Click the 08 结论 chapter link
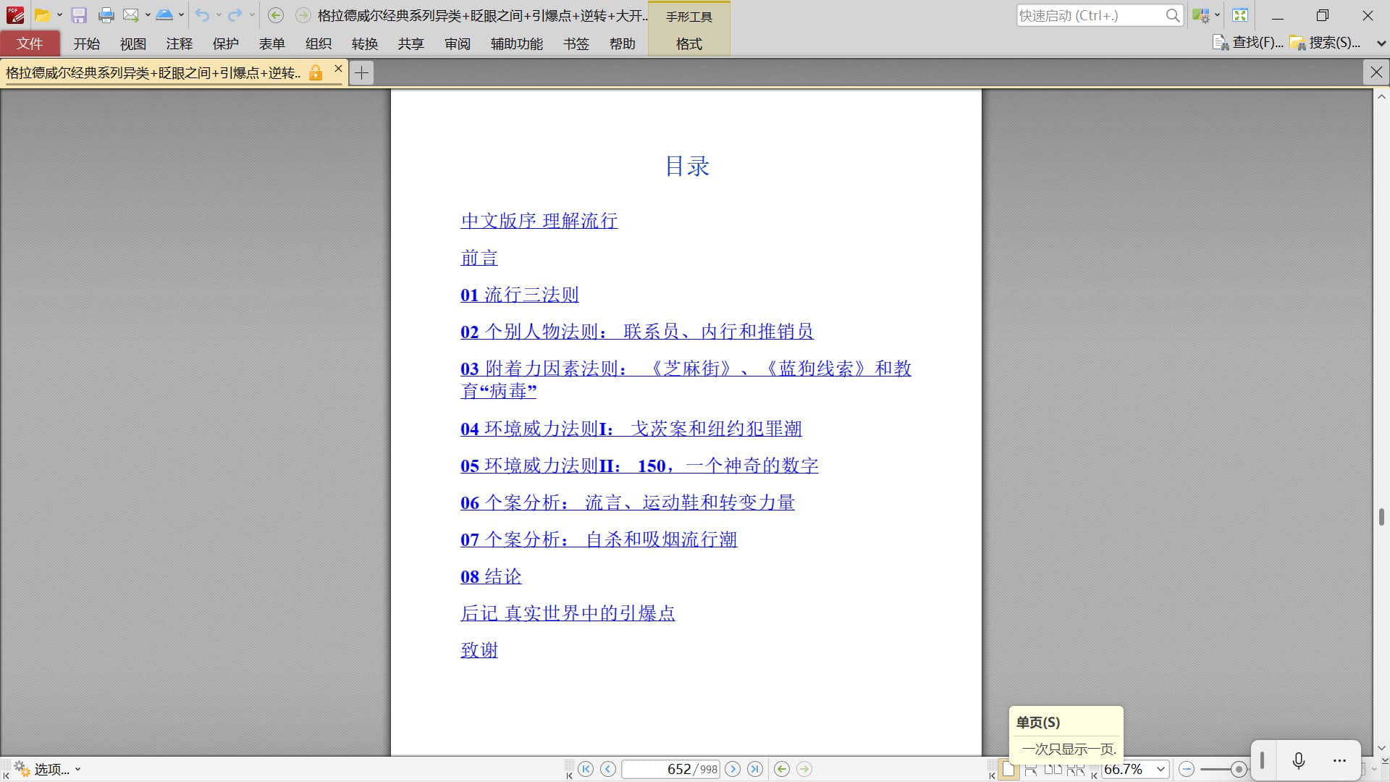The height and width of the screenshot is (782, 1390). pyautogui.click(x=491, y=576)
